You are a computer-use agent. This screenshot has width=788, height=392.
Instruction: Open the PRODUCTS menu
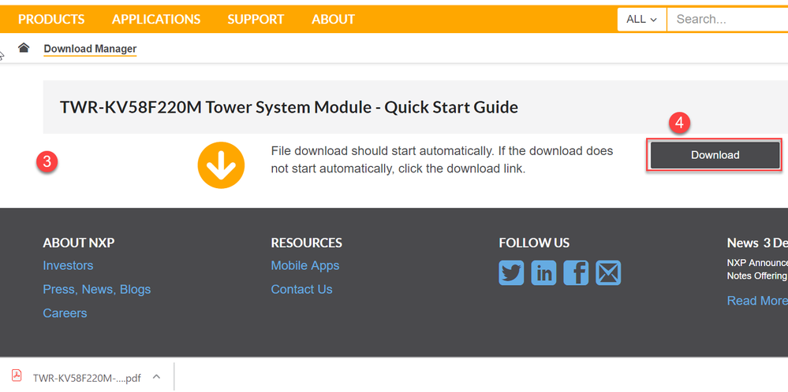(x=51, y=20)
